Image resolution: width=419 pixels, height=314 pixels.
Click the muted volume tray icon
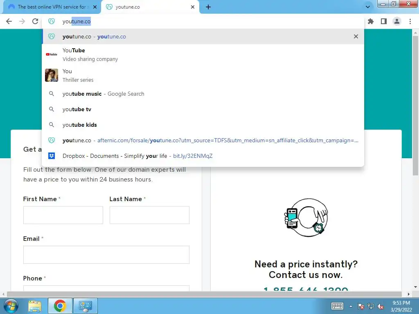click(381, 306)
